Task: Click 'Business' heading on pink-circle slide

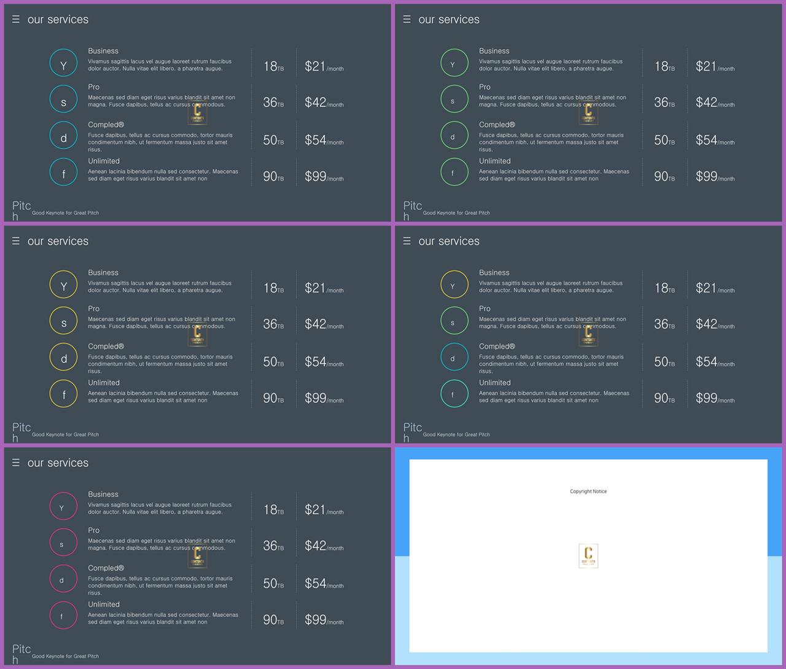Action: pos(103,495)
